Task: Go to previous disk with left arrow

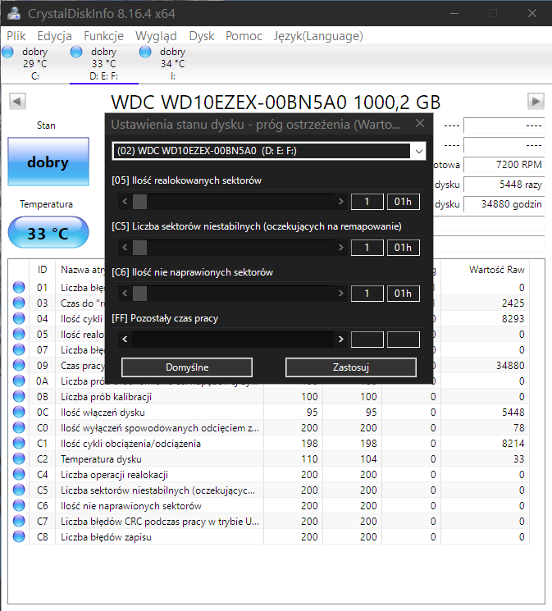Action: 17,102
